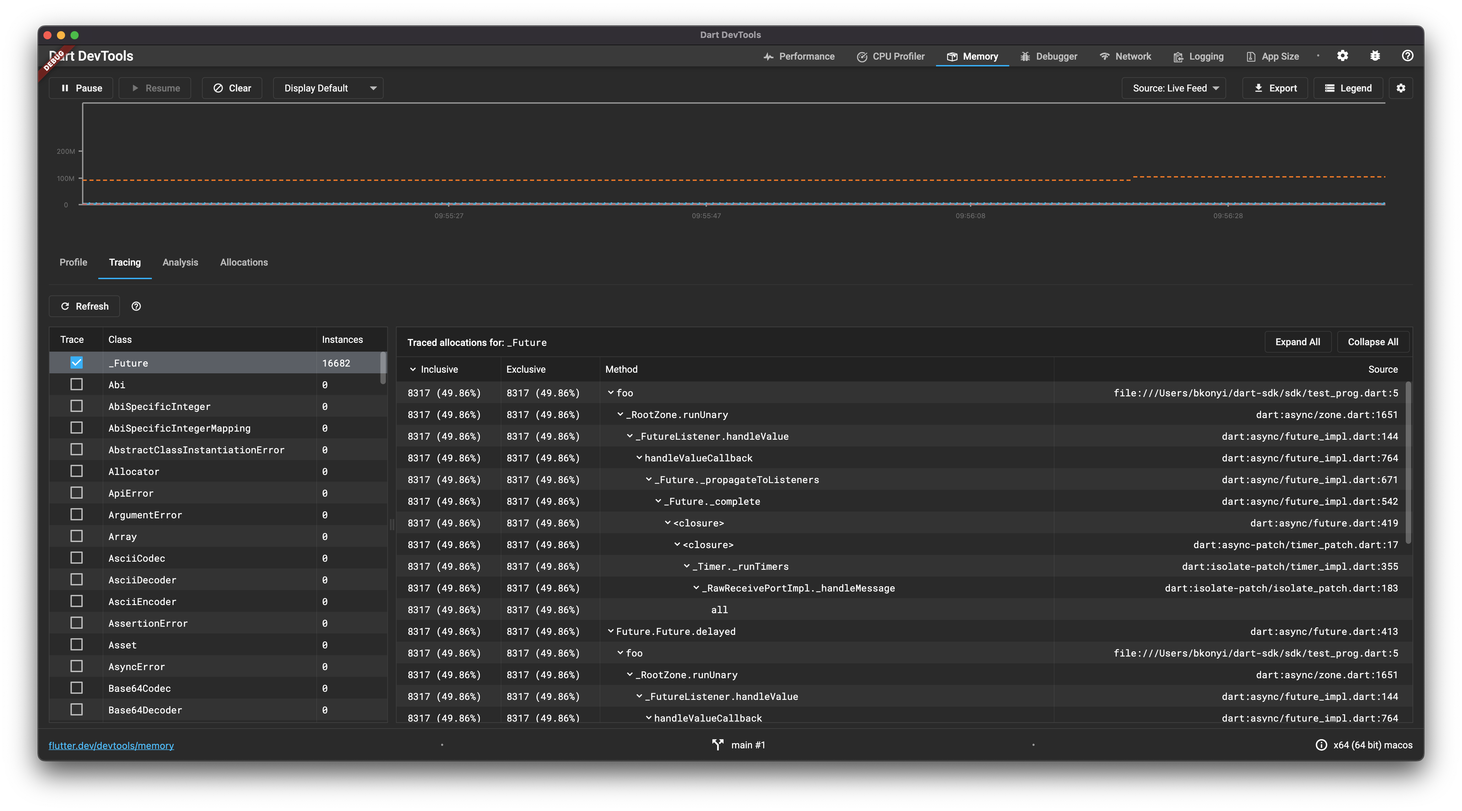Uncheck the _Future trace checkbox
The image size is (1462, 811).
[77, 362]
